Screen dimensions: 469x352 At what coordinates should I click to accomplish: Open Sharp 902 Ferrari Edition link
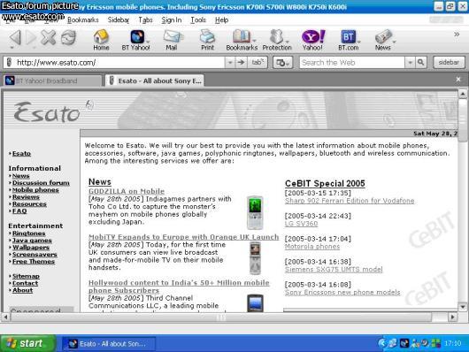coord(350,201)
